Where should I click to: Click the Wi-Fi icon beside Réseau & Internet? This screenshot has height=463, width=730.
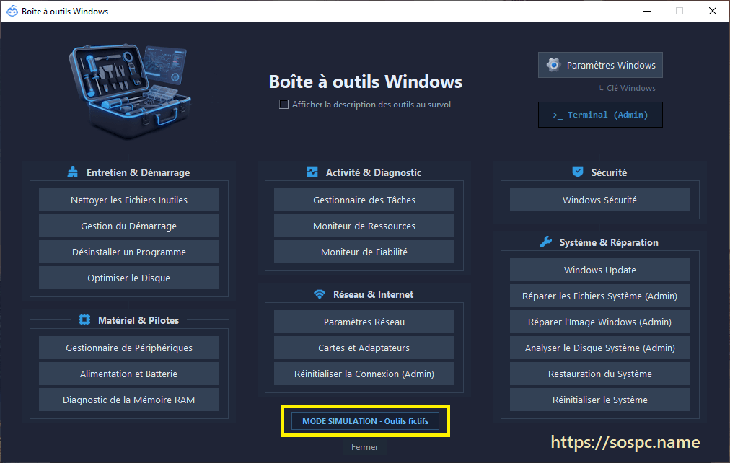(320, 294)
